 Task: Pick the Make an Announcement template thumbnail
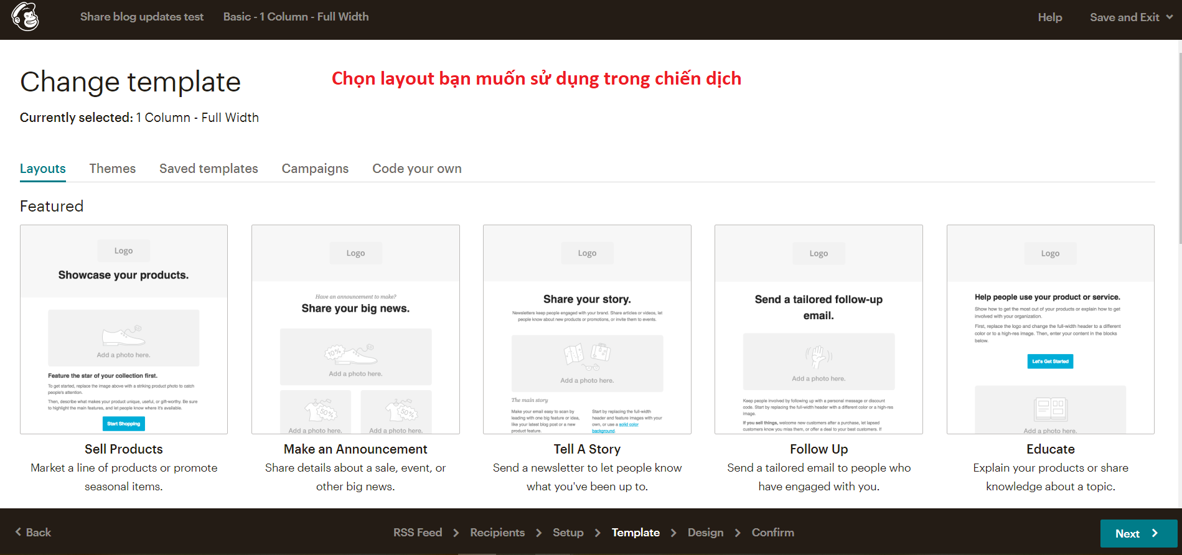point(355,329)
